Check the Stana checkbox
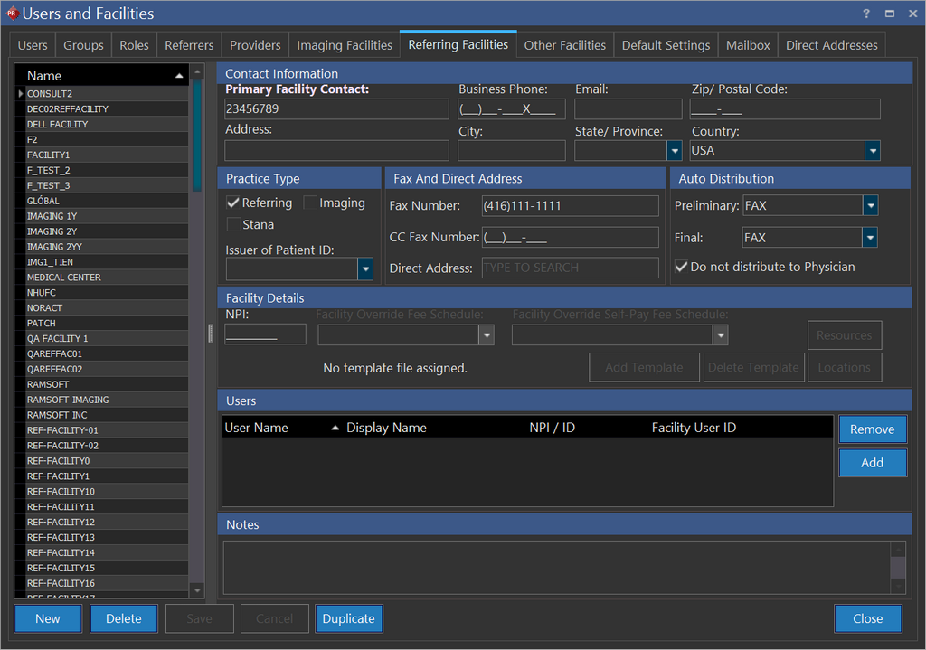Screen dimensions: 926x650 click(233, 224)
